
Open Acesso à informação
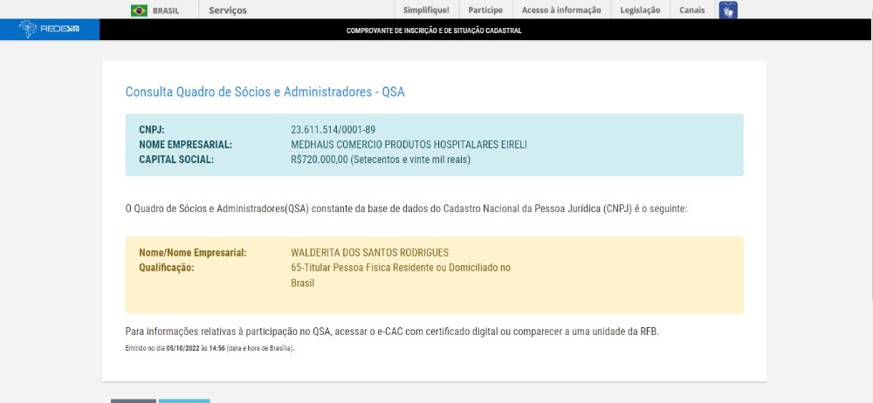click(561, 10)
